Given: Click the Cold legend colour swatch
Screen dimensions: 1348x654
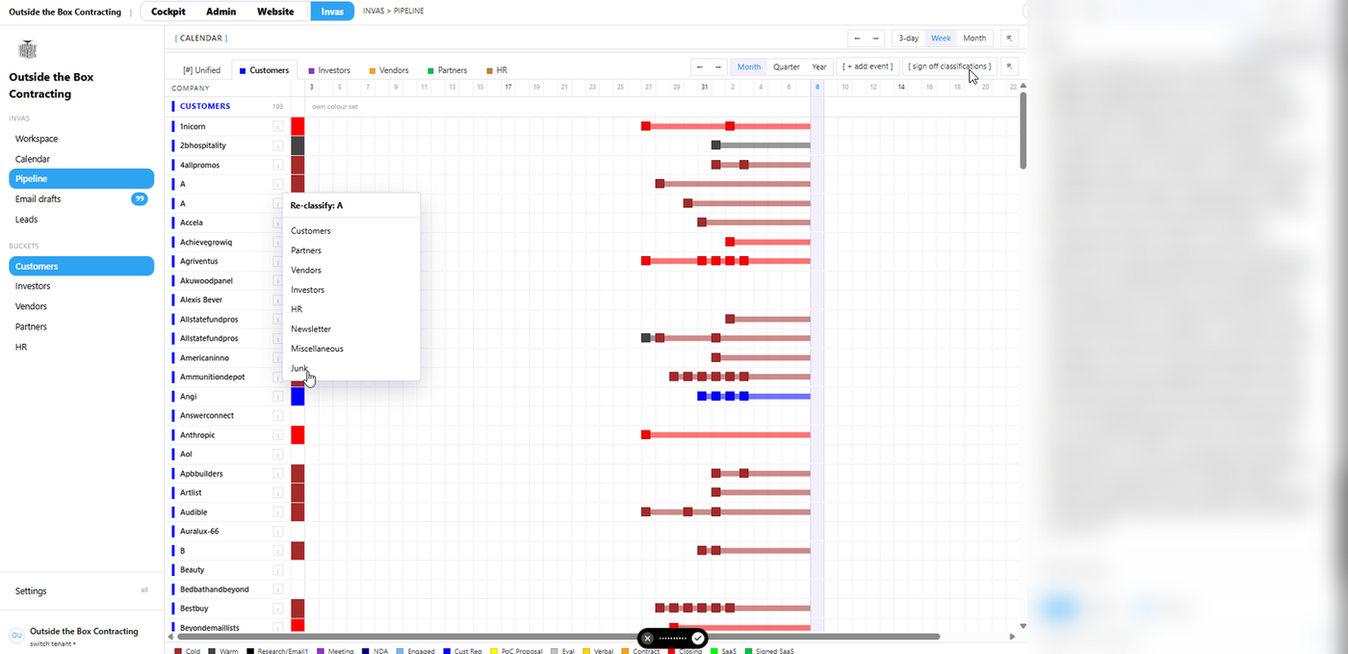Looking at the screenshot, I should [178, 651].
